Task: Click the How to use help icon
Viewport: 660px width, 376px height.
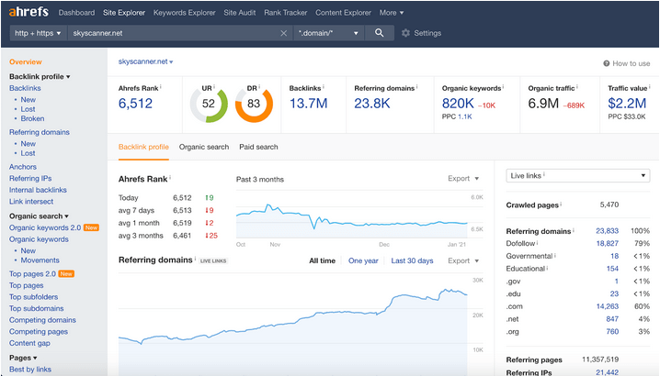Action: (608, 63)
